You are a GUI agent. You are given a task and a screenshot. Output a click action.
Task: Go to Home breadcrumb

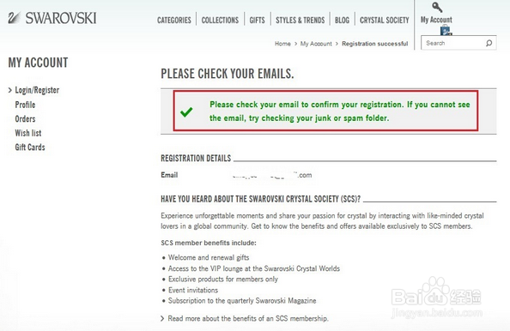[x=282, y=44]
